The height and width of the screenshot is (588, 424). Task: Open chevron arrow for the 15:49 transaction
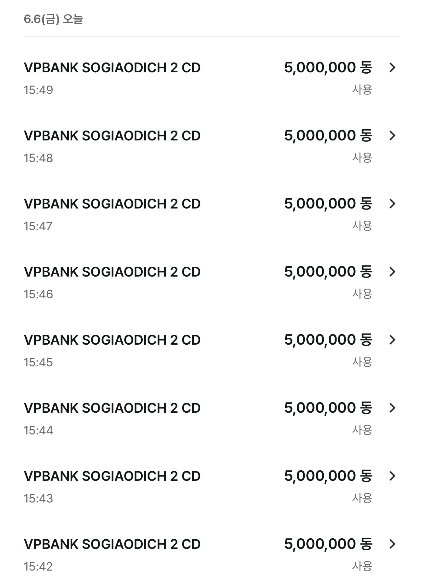pos(392,68)
